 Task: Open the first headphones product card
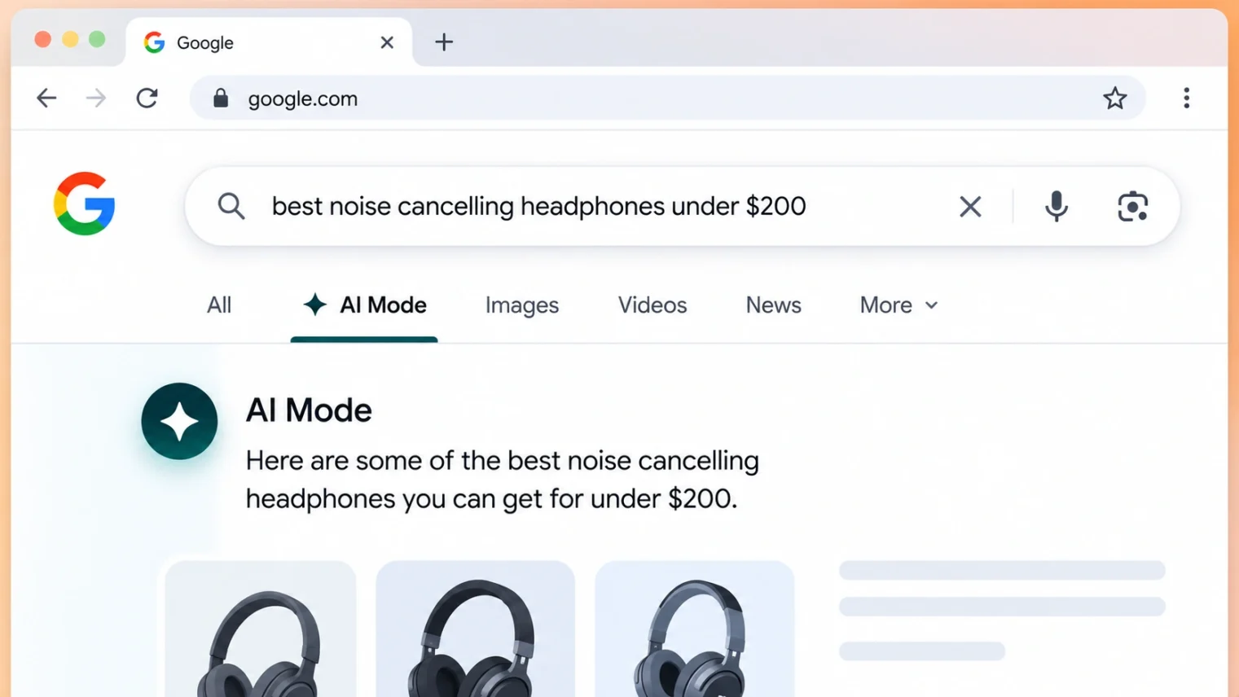tap(261, 629)
